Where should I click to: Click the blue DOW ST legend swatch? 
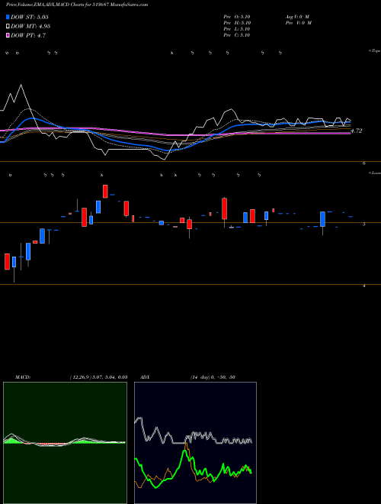pos(8,17)
